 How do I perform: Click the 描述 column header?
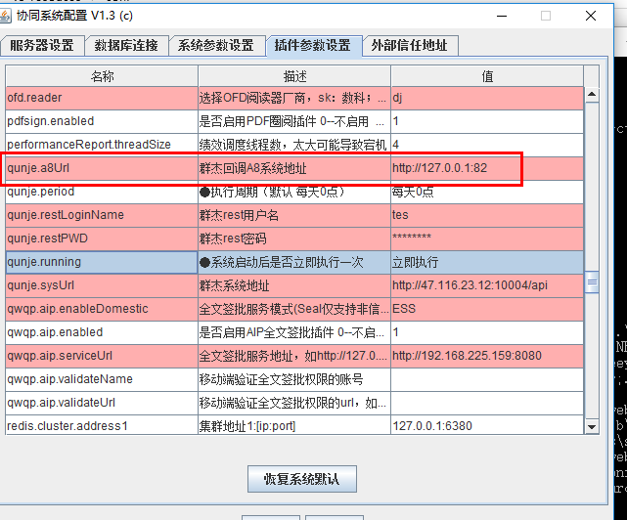[294, 76]
